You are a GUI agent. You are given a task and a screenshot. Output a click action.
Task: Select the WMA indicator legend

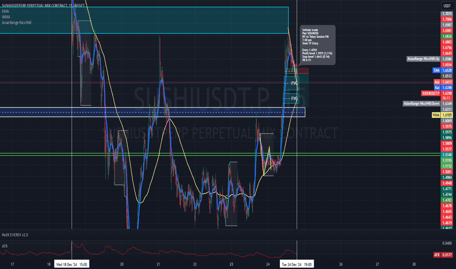point(6,17)
